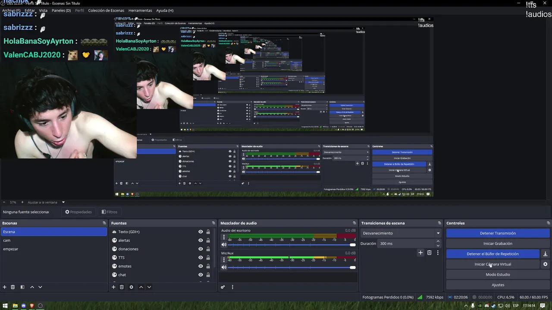Move scene down in Escenas toolbar
This screenshot has width=552, height=310.
click(x=40, y=287)
